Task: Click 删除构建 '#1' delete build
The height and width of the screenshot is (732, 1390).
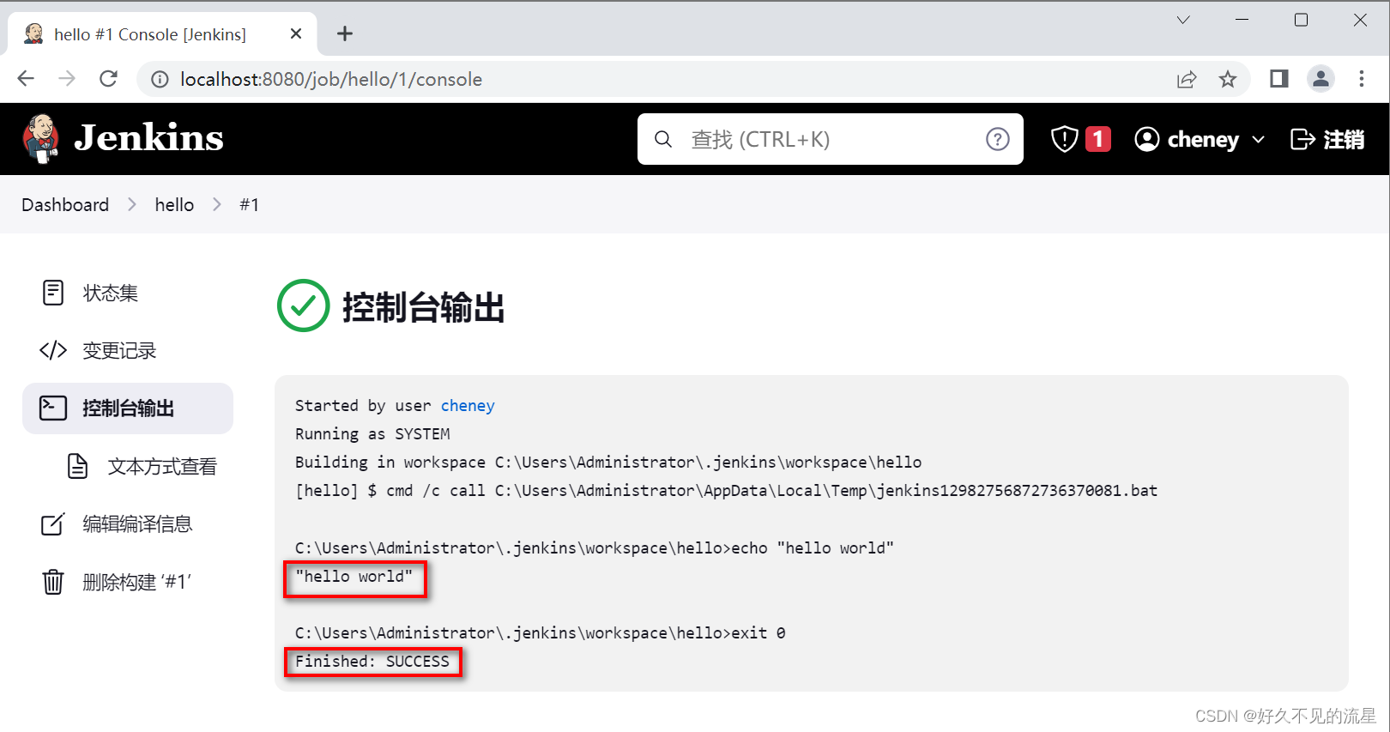Action: [x=128, y=582]
